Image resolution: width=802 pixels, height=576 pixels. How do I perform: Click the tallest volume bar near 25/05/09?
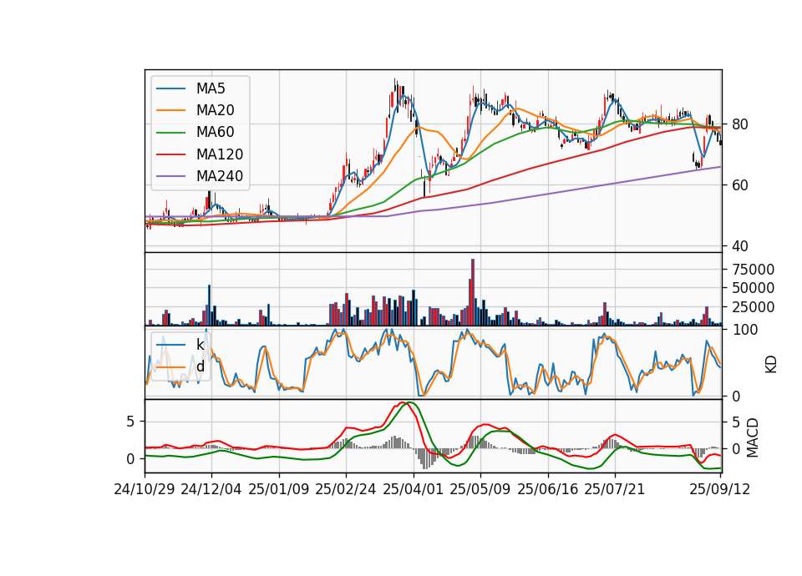click(473, 292)
